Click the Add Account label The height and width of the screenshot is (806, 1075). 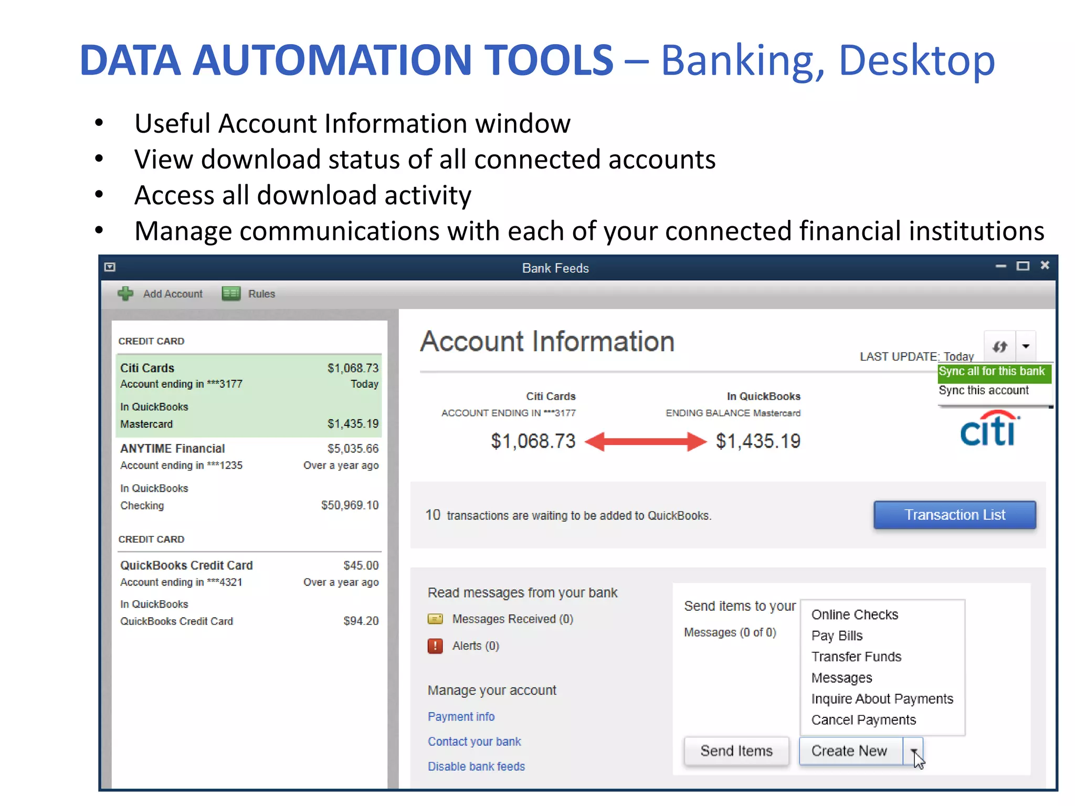pyautogui.click(x=173, y=294)
